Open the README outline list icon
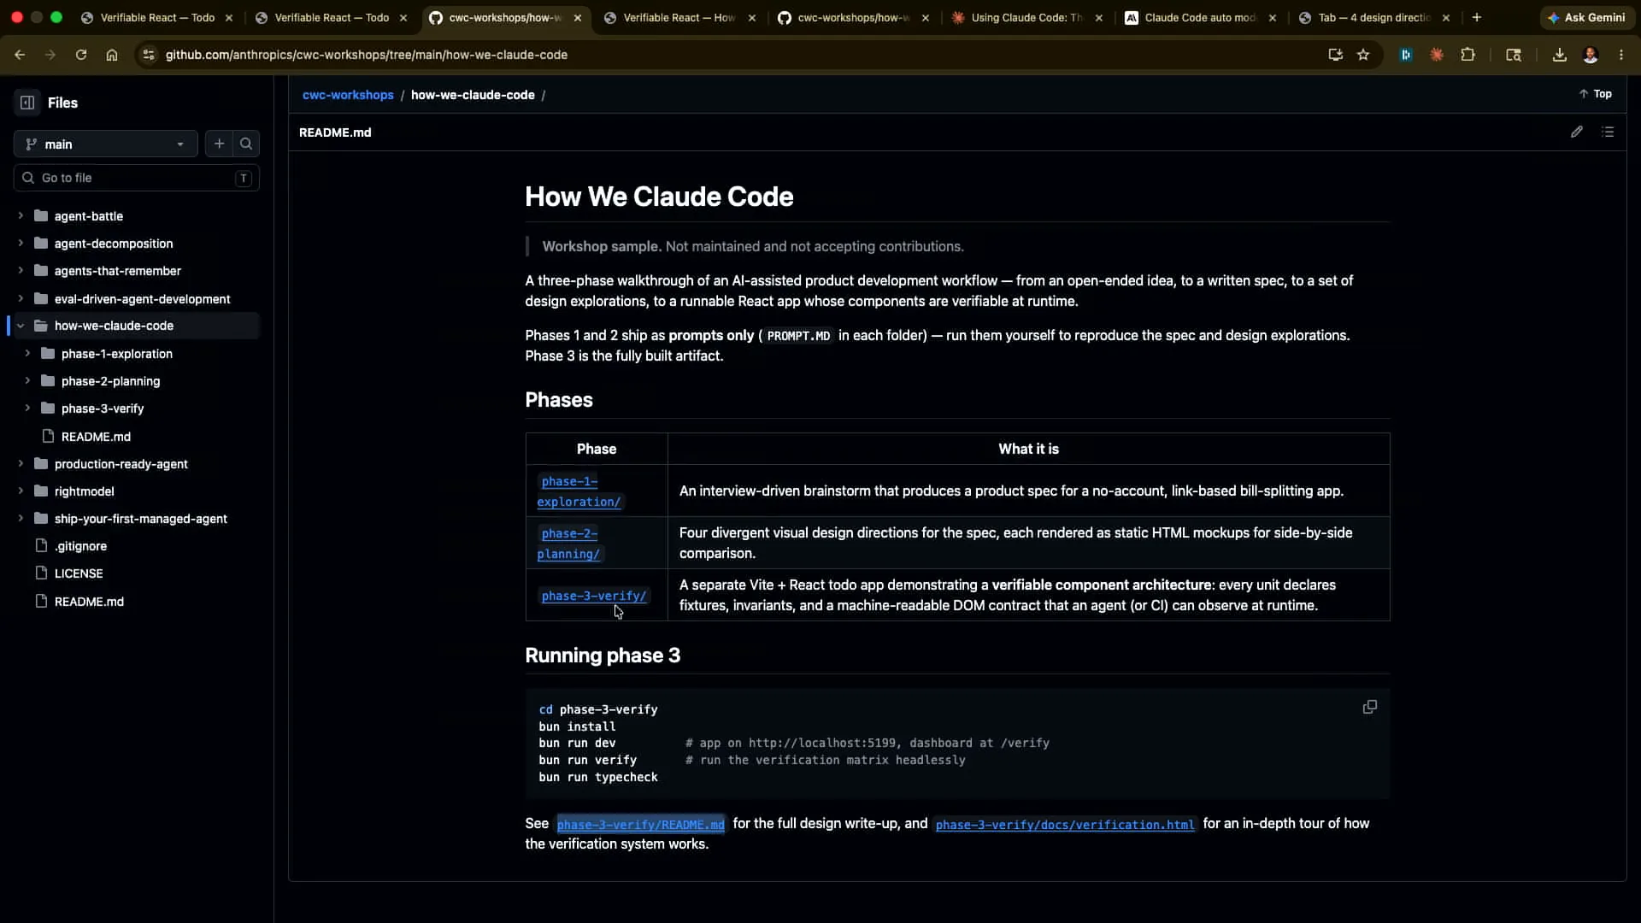This screenshot has height=923, width=1641. click(1608, 132)
